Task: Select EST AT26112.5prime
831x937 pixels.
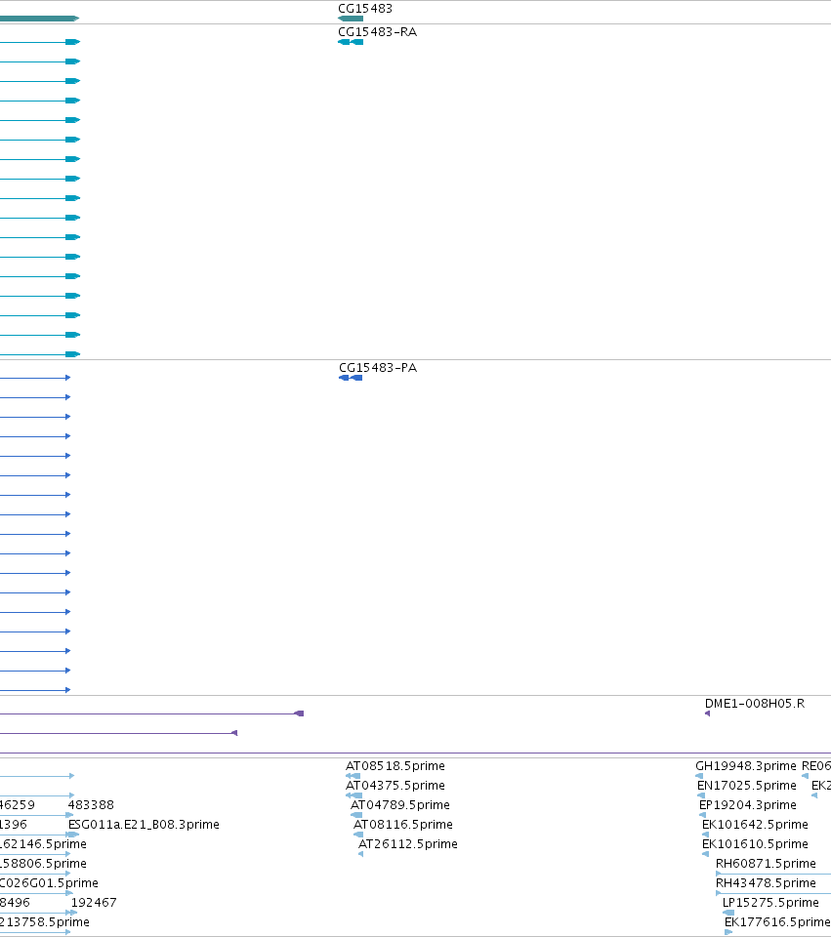Action: pyautogui.click(x=408, y=843)
